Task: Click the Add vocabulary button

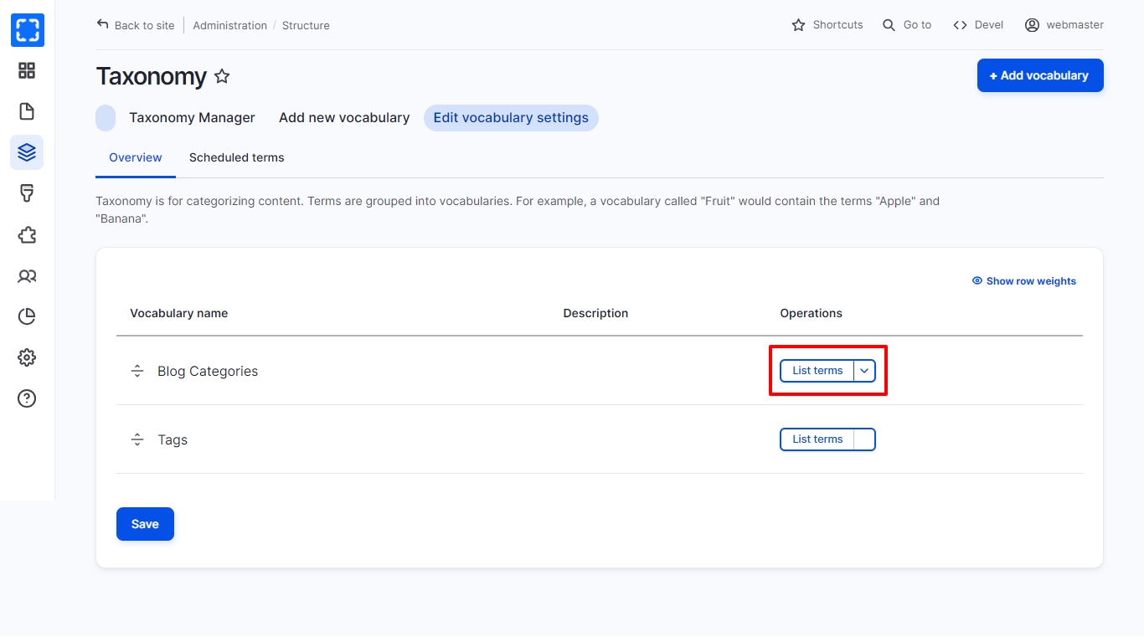Action: [x=1039, y=75]
